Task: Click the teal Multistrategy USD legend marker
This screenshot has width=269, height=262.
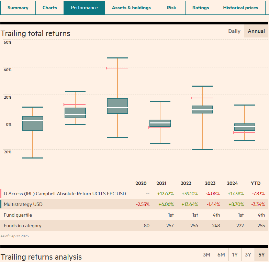Action: (1, 204)
